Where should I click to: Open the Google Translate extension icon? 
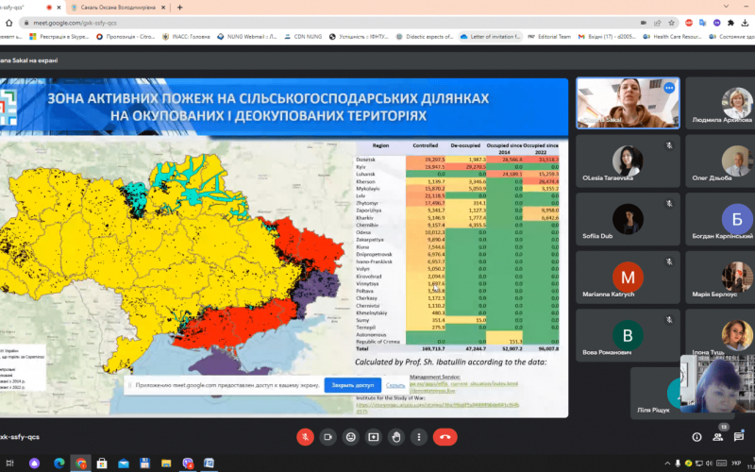tap(703, 23)
